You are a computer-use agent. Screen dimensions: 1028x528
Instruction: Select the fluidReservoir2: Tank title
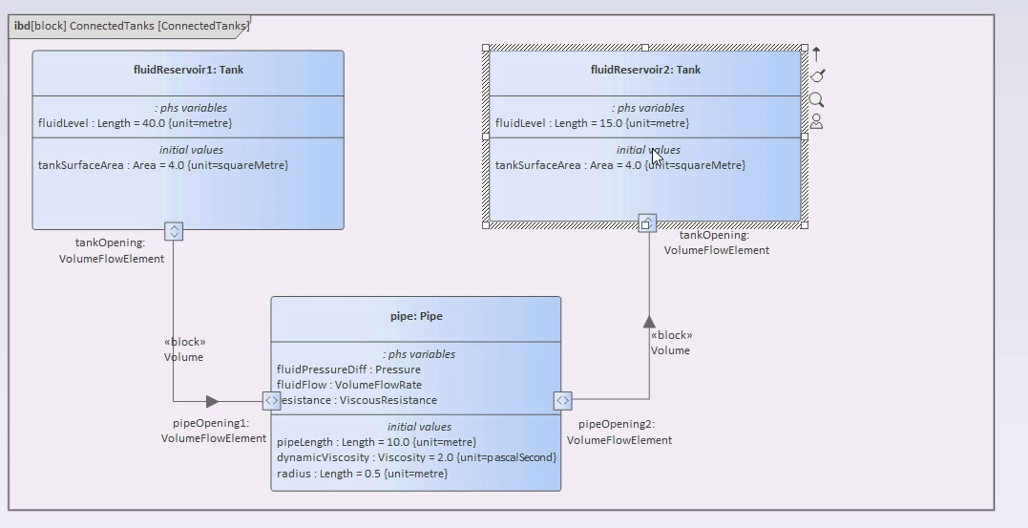click(646, 70)
